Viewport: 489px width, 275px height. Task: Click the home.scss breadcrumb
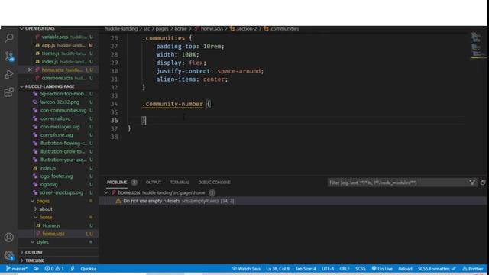[212, 29]
